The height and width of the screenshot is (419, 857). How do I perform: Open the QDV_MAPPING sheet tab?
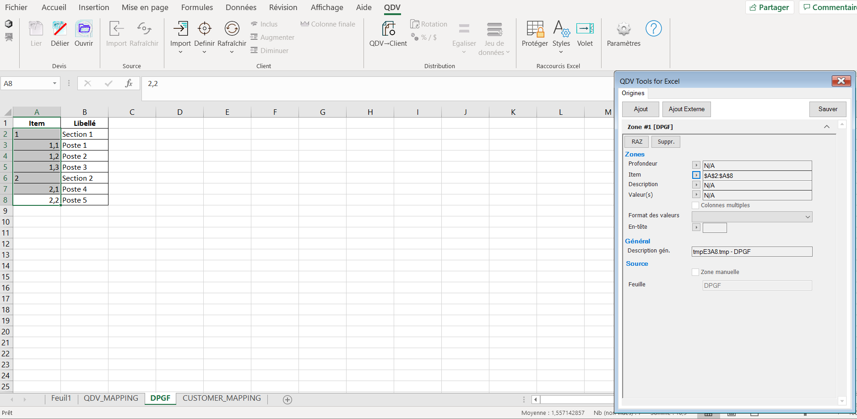tap(111, 398)
